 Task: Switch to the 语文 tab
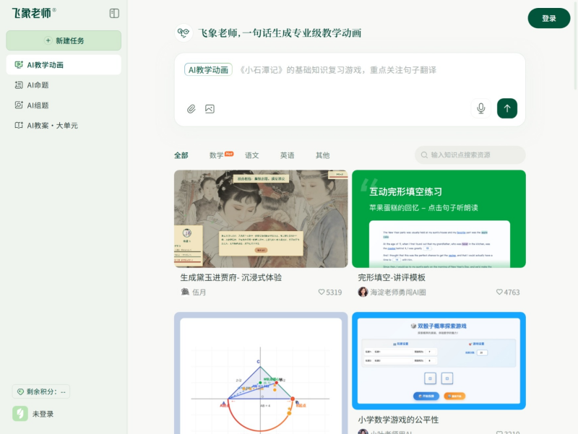point(251,155)
